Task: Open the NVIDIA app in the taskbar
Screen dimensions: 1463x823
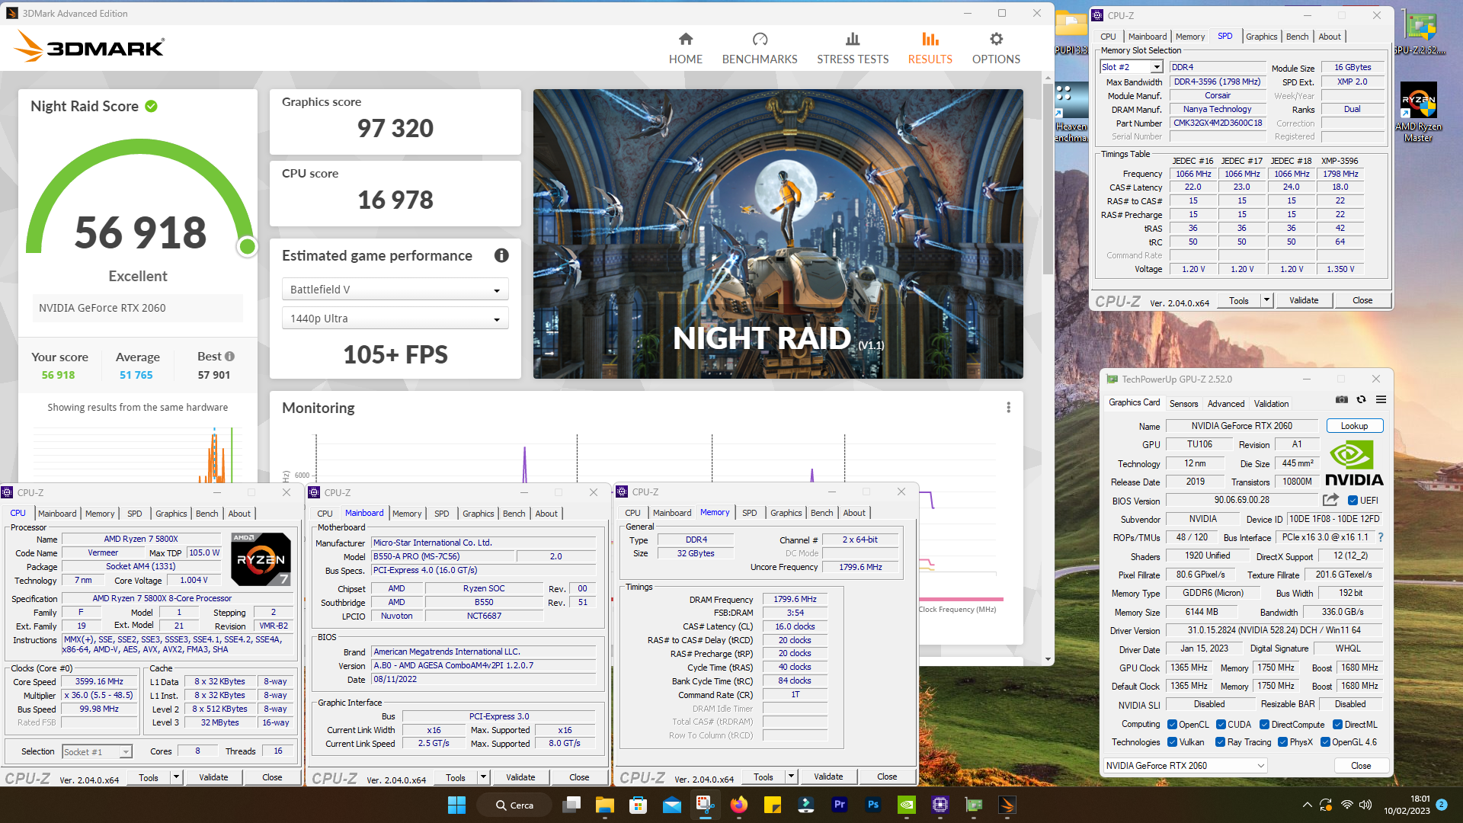Action: click(x=906, y=805)
